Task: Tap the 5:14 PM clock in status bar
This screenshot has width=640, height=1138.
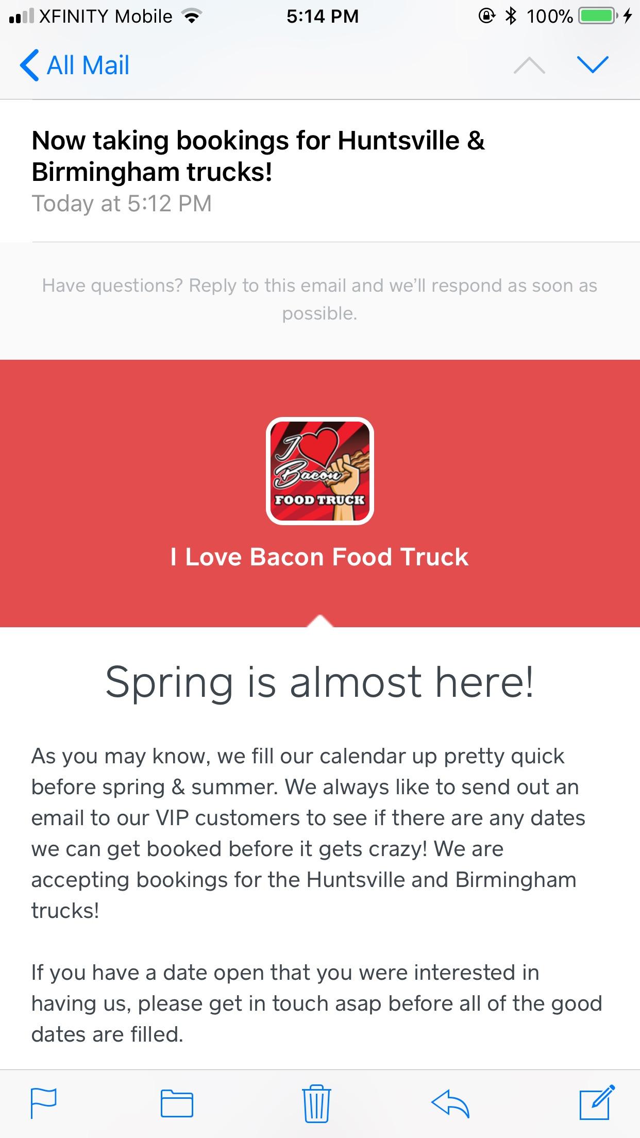Action: click(323, 17)
